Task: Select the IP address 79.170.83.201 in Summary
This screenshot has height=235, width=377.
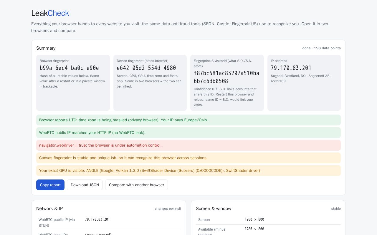Action: click(x=291, y=68)
